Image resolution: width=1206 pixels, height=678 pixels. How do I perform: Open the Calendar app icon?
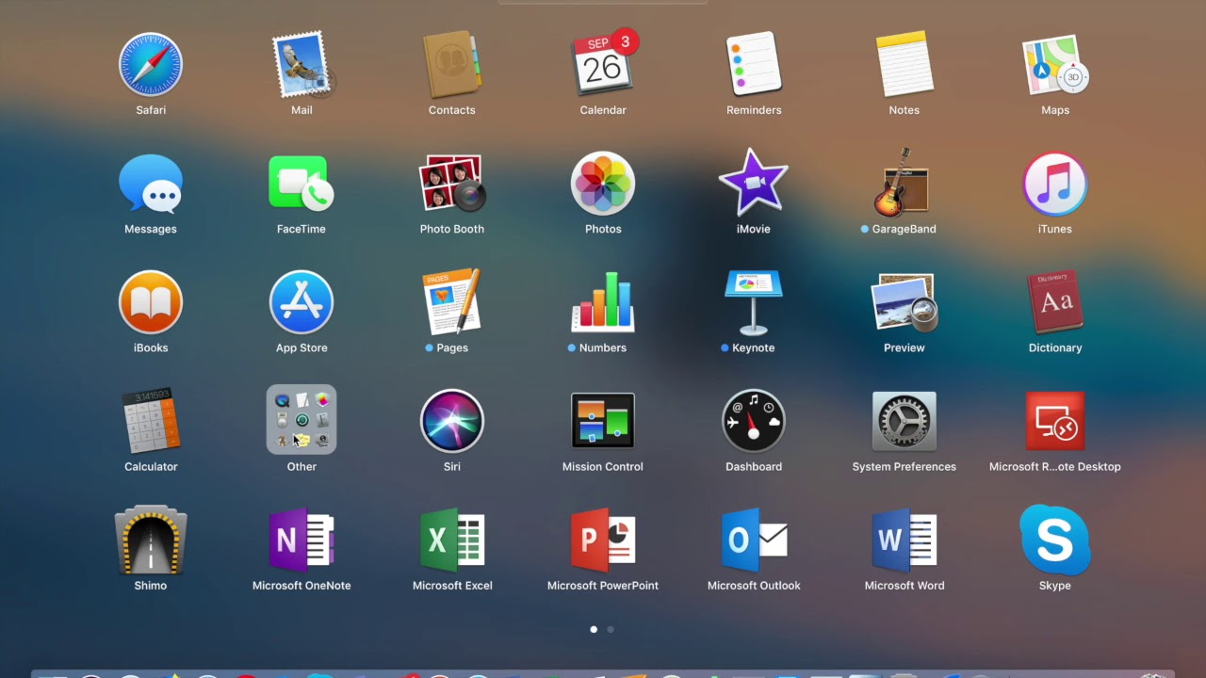603,62
